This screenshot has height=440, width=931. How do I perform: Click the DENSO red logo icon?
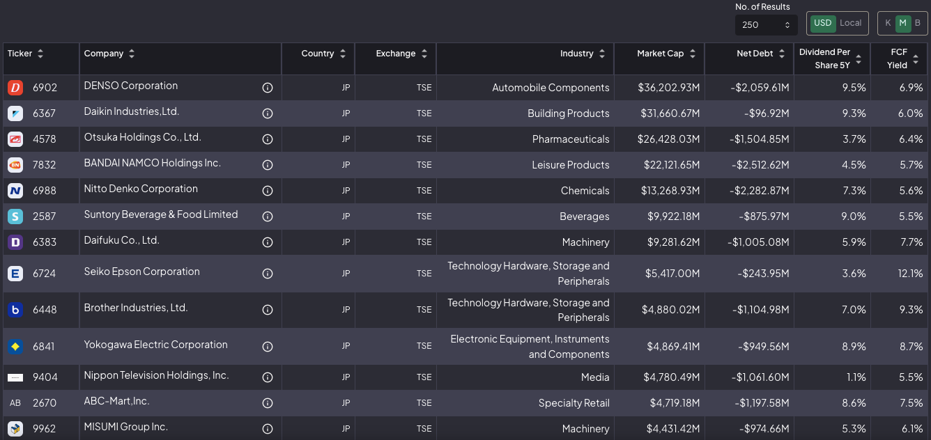point(15,88)
